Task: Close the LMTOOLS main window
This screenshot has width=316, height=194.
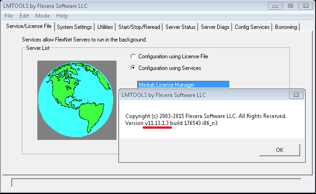Action: click(x=306, y=6)
